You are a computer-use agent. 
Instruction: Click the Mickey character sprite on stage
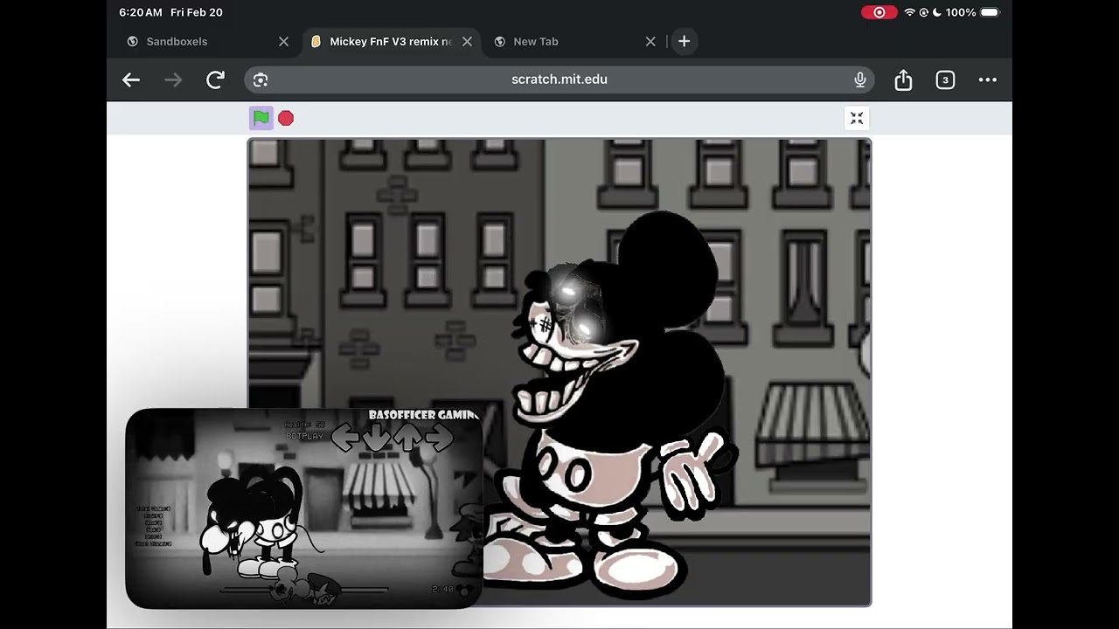click(x=612, y=406)
